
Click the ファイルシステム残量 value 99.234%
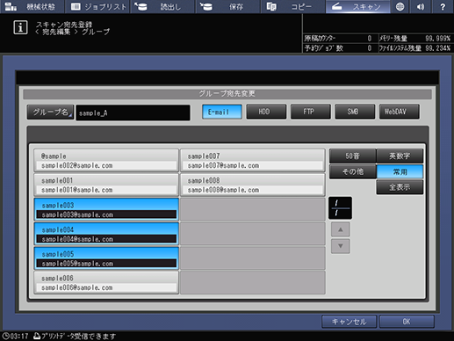click(x=437, y=48)
